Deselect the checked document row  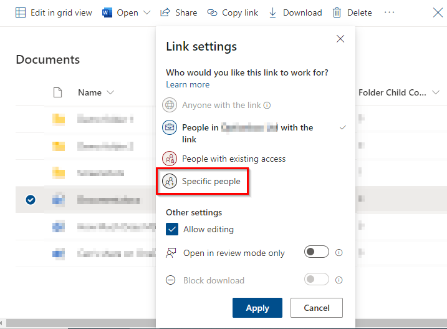coord(31,200)
